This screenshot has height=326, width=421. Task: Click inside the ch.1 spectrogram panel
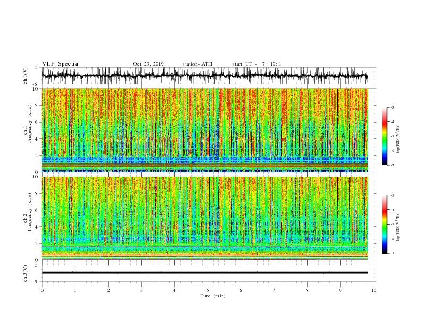tap(205, 130)
